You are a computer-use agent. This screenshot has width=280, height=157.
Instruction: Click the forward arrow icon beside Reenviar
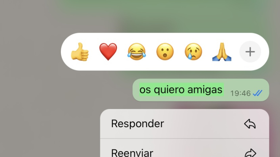coord(250,153)
